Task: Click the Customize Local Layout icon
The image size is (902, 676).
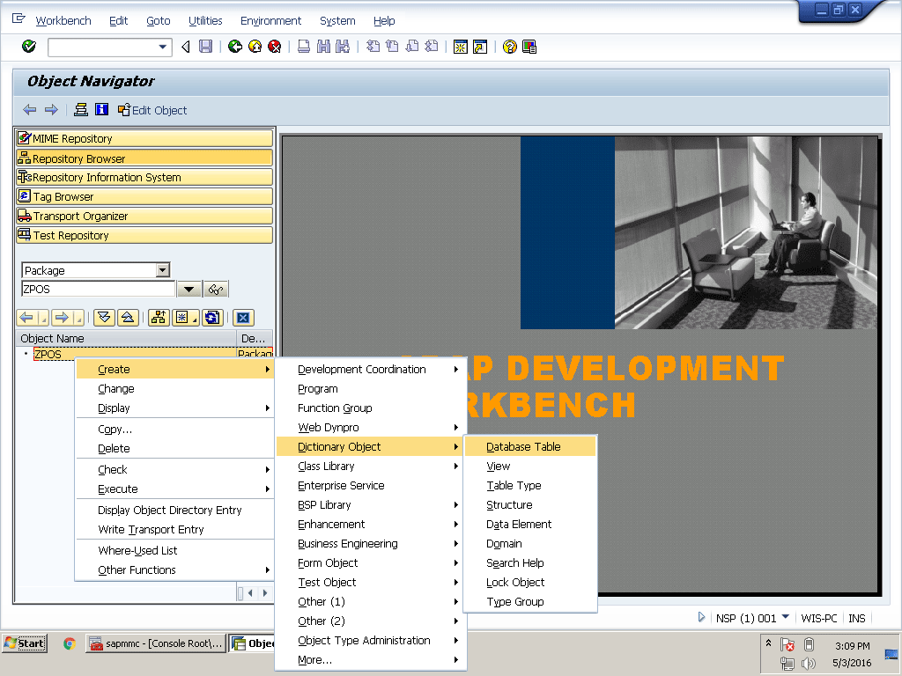Action: pos(529,47)
